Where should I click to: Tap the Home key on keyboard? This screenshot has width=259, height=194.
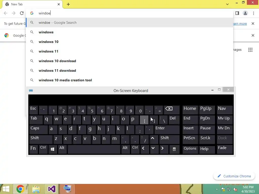pyautogui.click(x=190, y=110)
